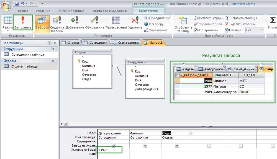
Task: Open Отдел column filter arrow in results
Action: (x=262, y=75)
